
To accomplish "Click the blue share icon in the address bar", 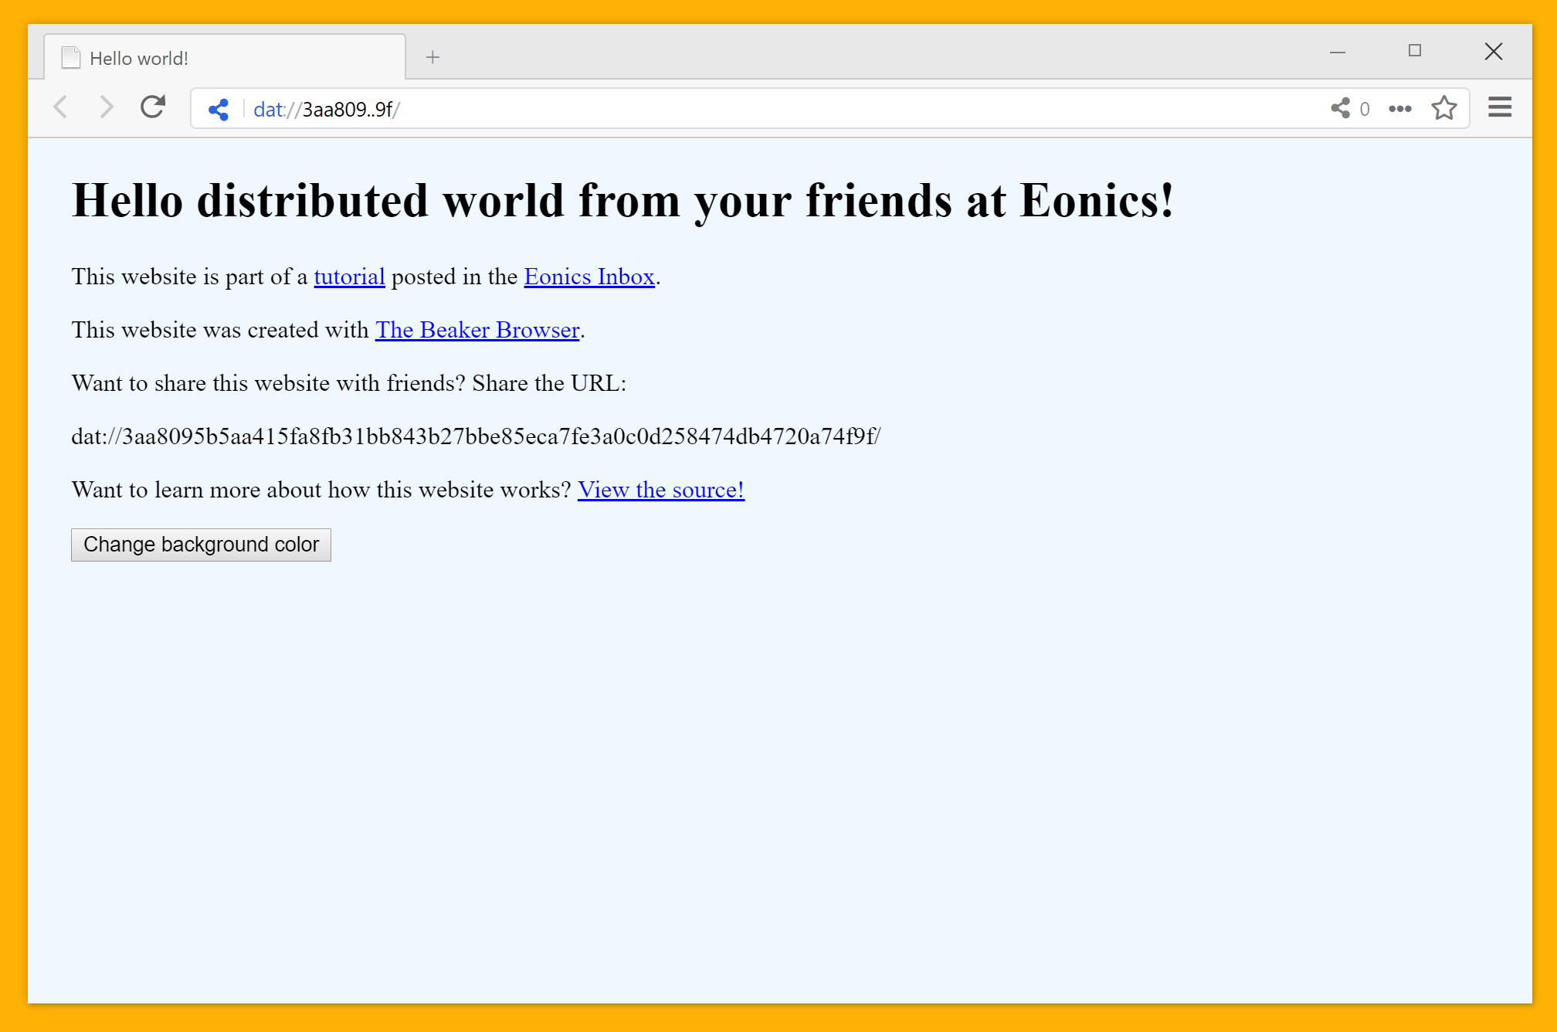I will (x=218, y=109).
